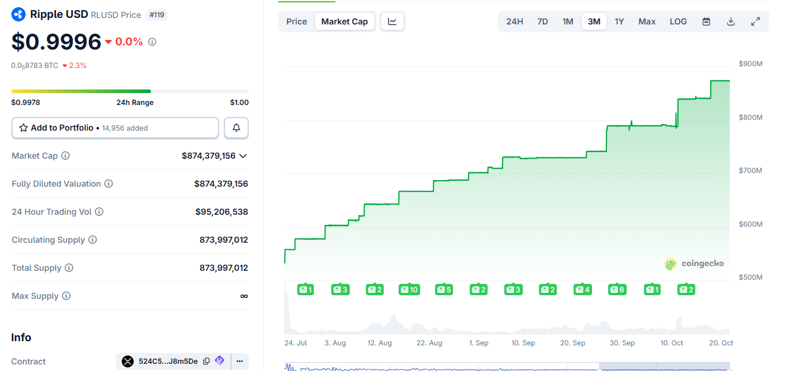This screenshot has width=786, height=371.
Task: Copy the contract address
Action: [206, 361]
